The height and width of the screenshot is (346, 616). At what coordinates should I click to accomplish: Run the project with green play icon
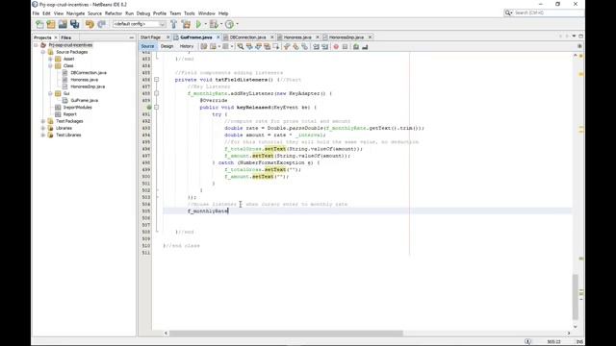point(199,24)
